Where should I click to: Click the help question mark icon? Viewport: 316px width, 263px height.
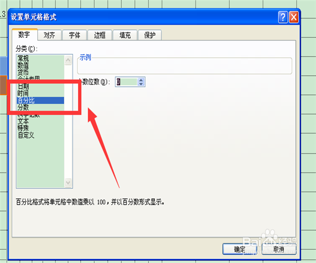click(x=283, y=17)
